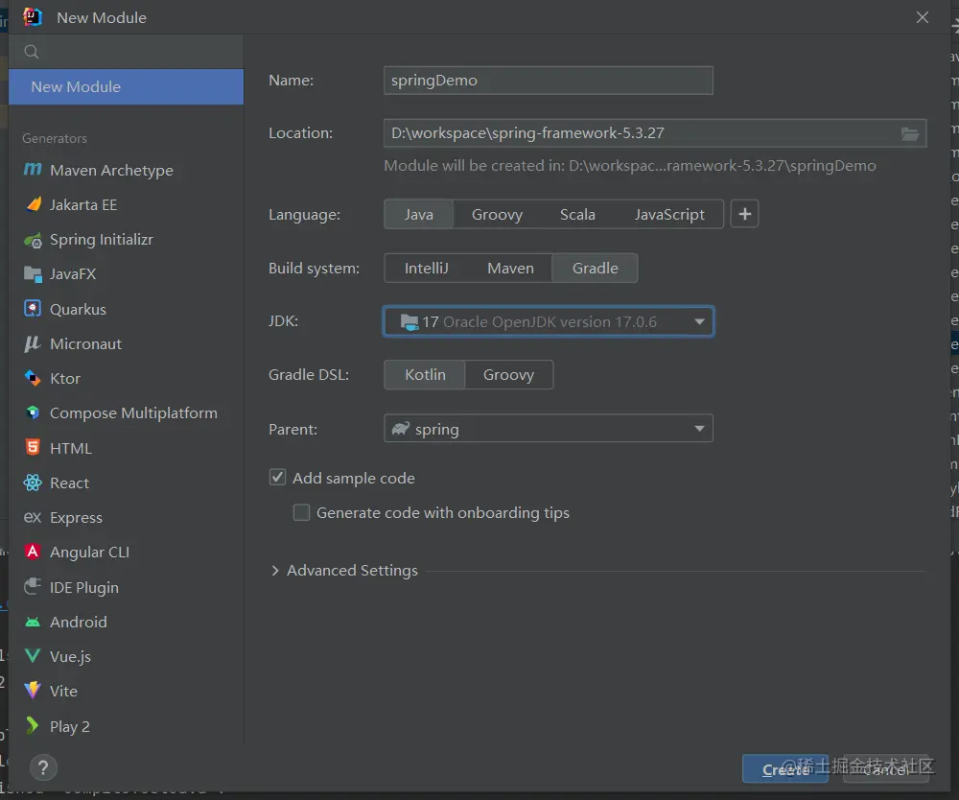Screen dimensions: 959x800
Task: Set build system to Maven
Action: [510, 269]
